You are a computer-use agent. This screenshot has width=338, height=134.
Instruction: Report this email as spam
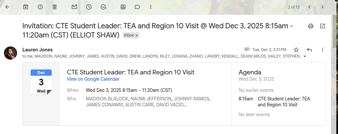pos(40,7)
